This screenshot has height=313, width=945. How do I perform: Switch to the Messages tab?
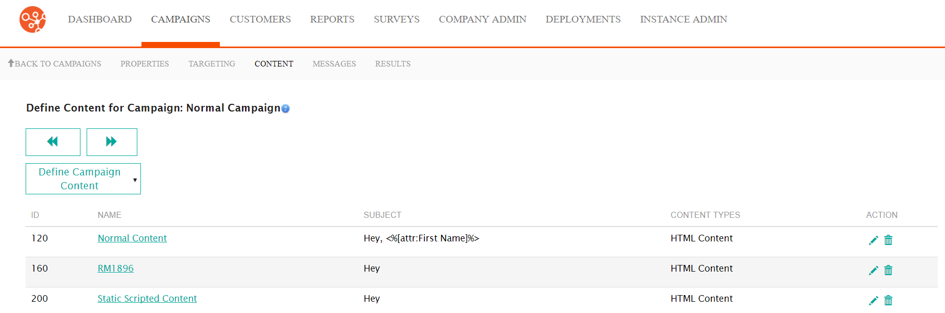[334, 63]
